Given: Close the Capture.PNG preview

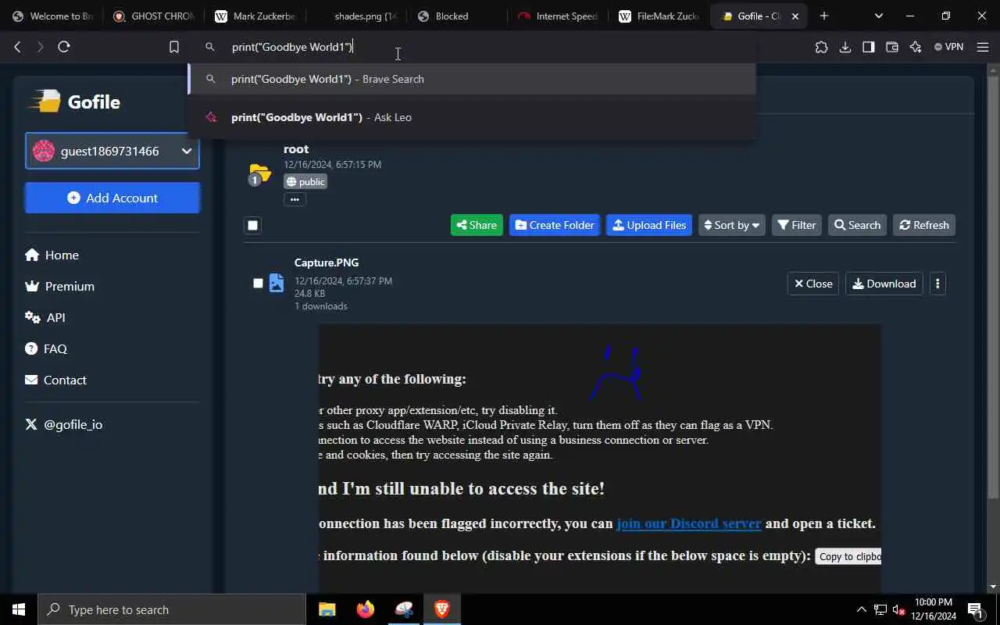Looking at the screenshot, I should pos(813,284).
